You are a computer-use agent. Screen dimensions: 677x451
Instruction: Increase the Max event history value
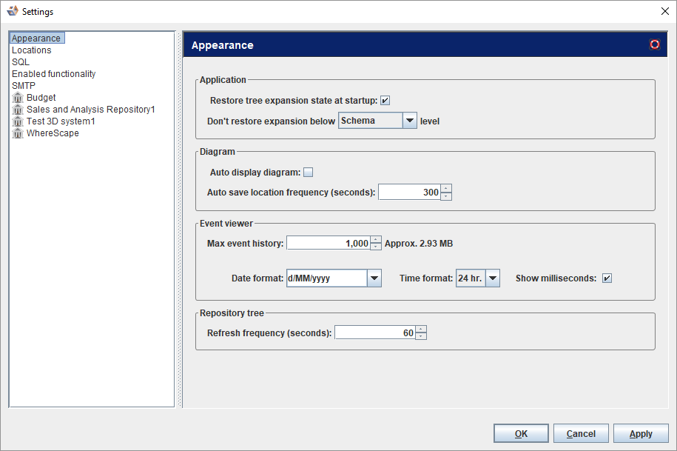pos(376,239)
